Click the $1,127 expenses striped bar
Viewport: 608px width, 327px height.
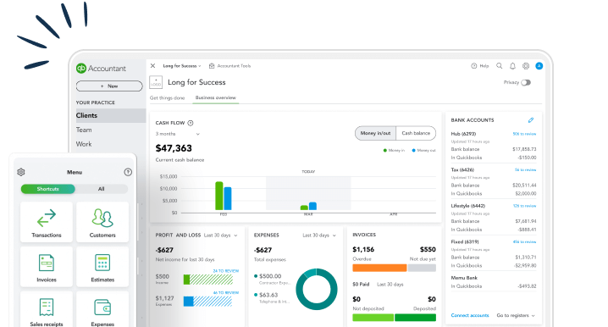(207, 302)
